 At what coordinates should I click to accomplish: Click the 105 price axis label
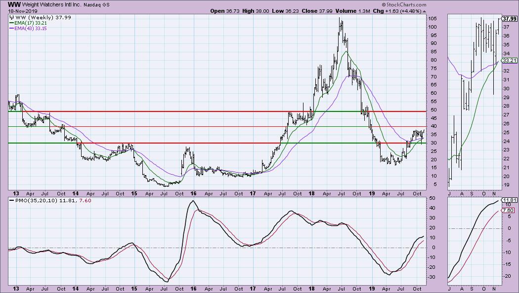click(x=432, y=19)
